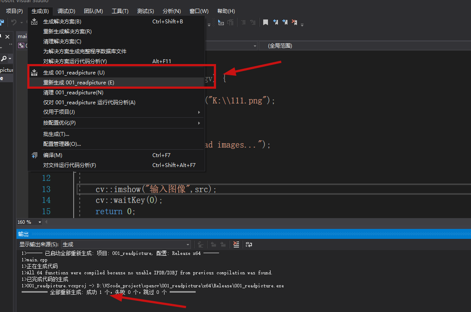Viewport: 471px width, 312px height.
Task: Choose 生成 001_readpicture (U)
Action: 116,73
